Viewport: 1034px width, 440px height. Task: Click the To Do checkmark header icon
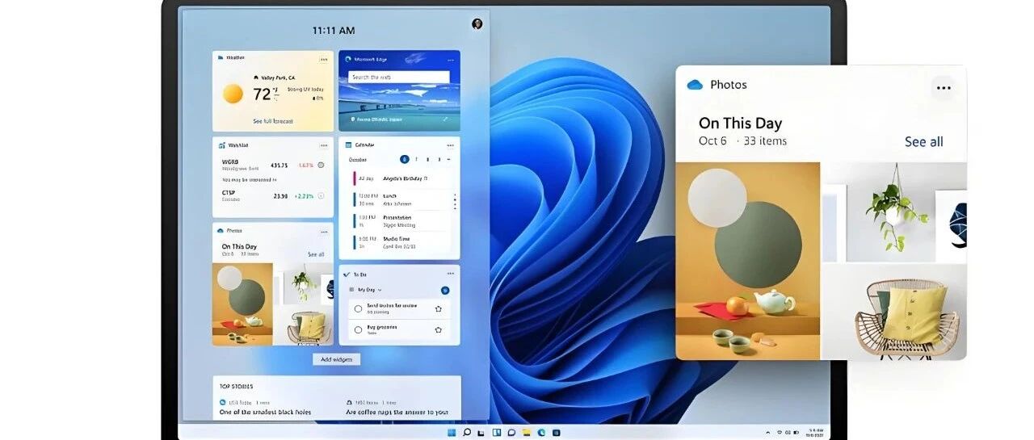pos(347,274)
